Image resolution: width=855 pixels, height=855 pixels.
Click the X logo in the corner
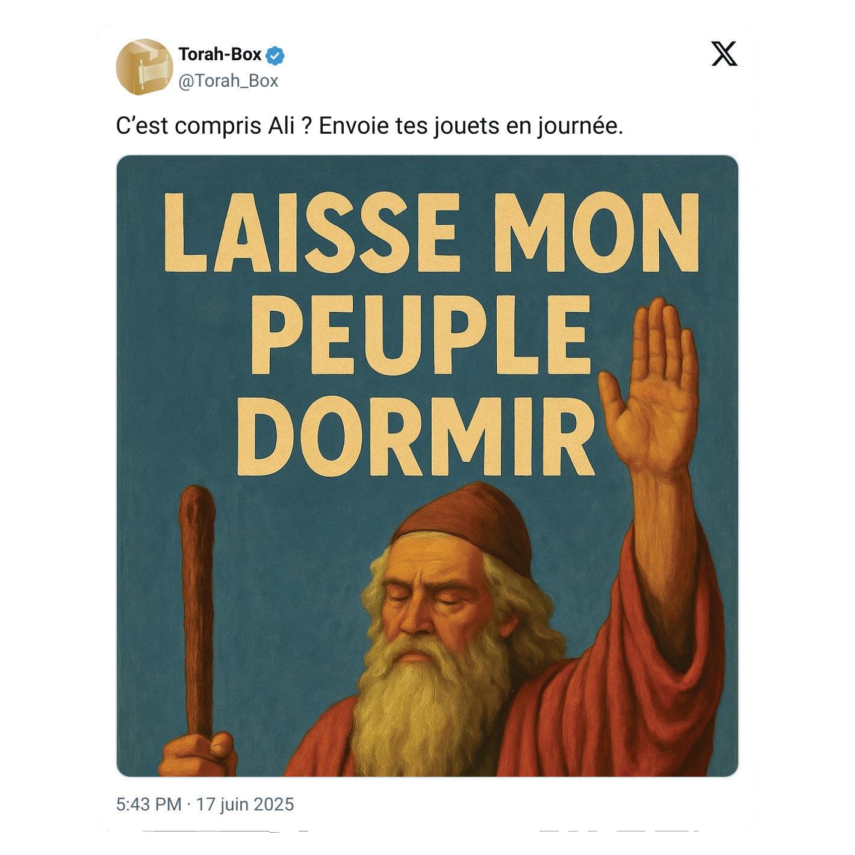click(724, 54)
